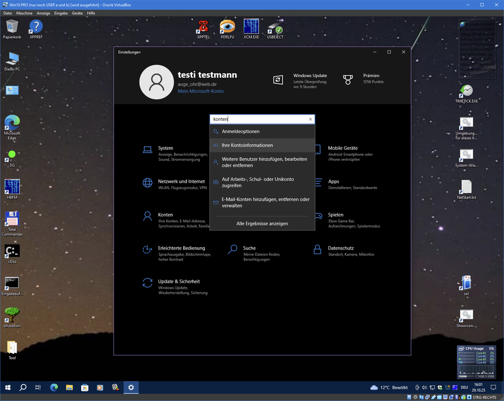Open the Datenschutz settings category
Screen dimensions: 504x401
344,251
